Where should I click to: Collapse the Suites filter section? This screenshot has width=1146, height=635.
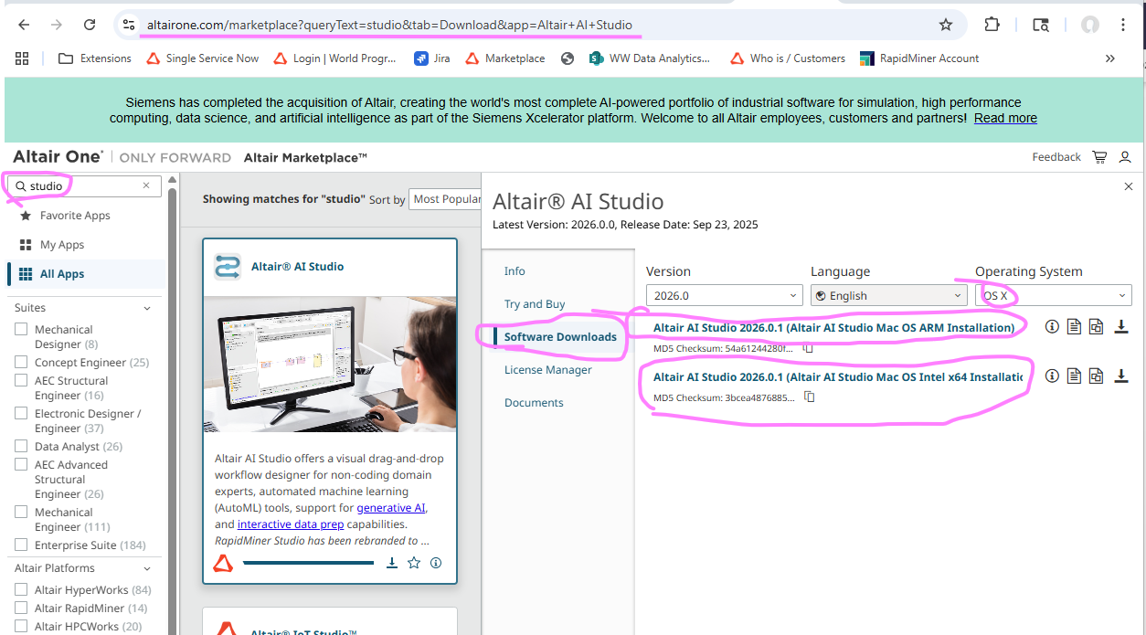147,309
